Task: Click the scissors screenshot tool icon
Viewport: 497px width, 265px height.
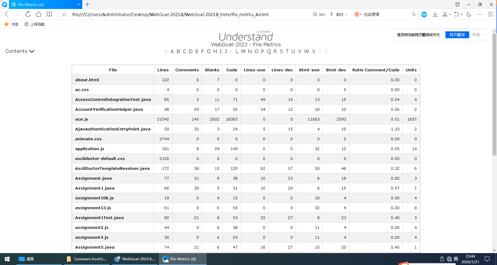Action: (445, 14)
